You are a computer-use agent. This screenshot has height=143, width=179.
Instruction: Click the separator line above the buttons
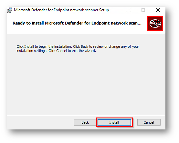86,115
